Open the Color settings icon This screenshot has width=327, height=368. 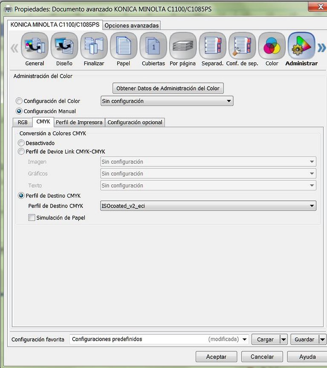[x=272, y=46]
